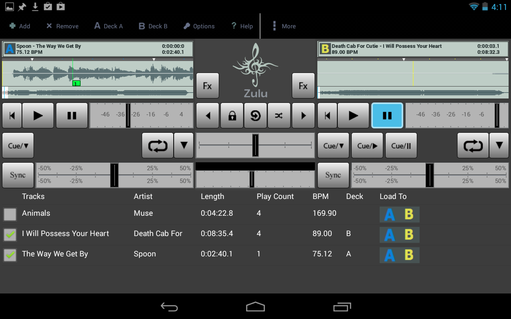Load Animals into Deck A

pyautogui.click(x=389, y=215)
